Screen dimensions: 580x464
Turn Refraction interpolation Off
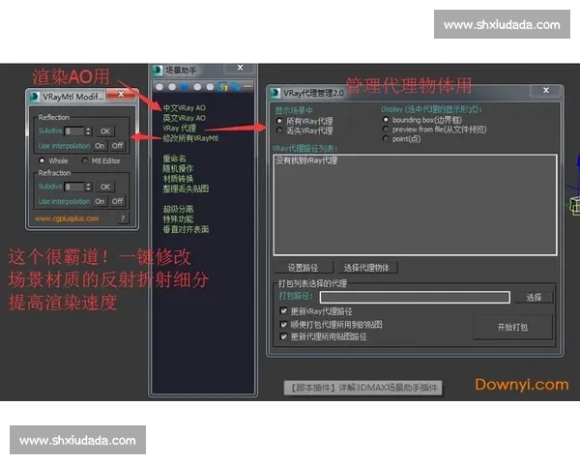(118, 201)
